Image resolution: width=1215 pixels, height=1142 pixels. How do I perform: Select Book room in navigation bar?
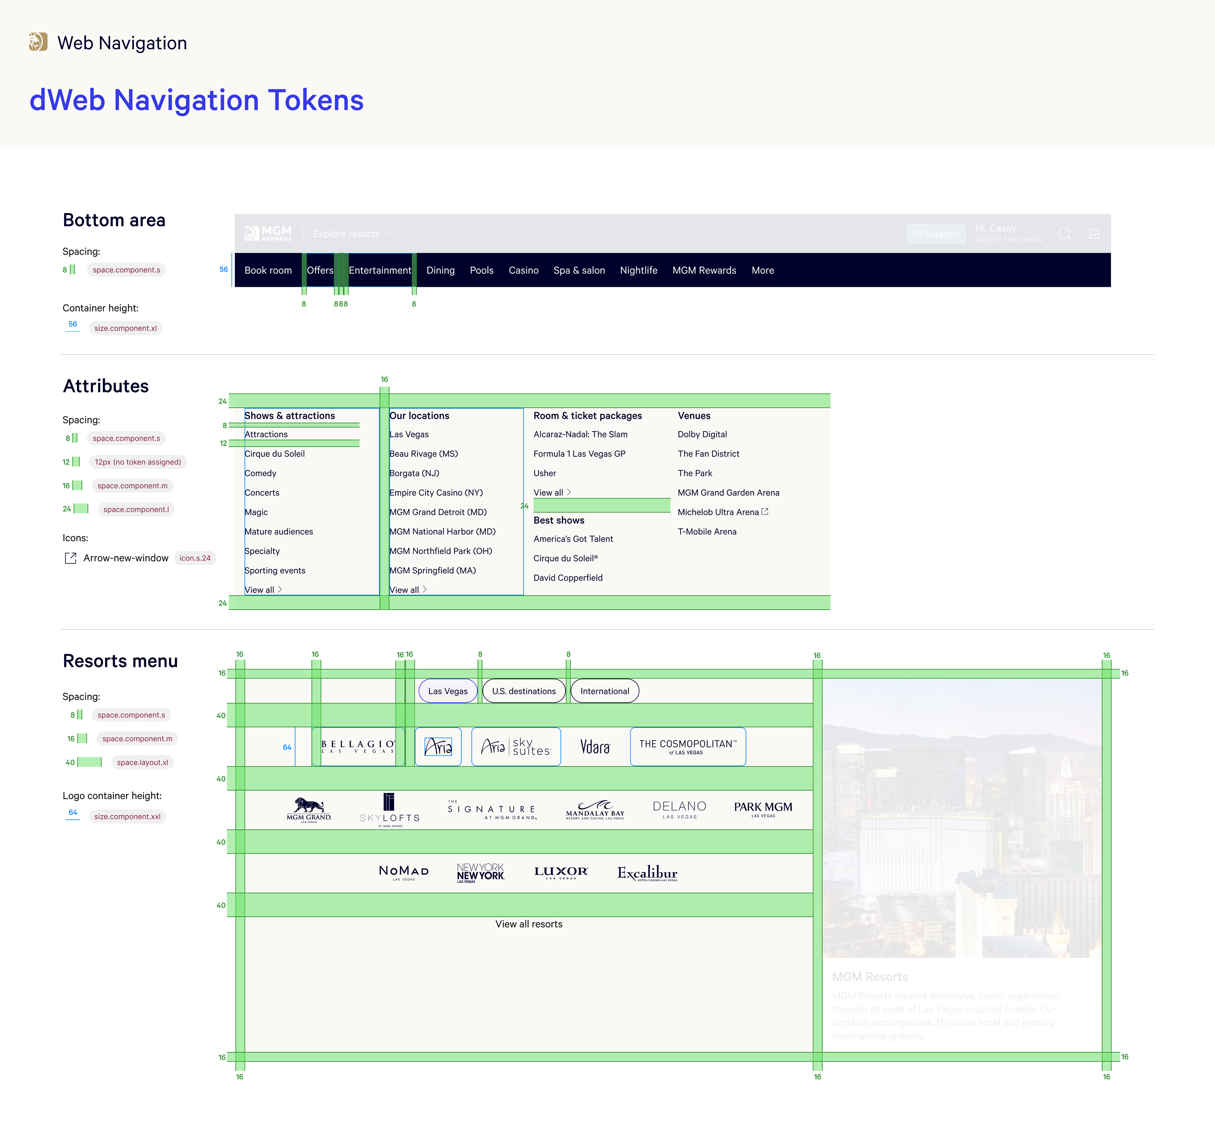[x=268, y=270]
